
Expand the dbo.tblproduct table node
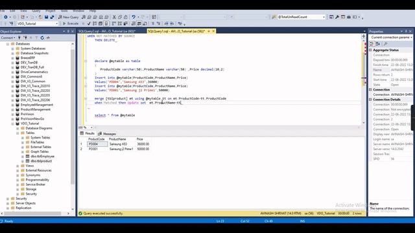(x=23, y=161)
